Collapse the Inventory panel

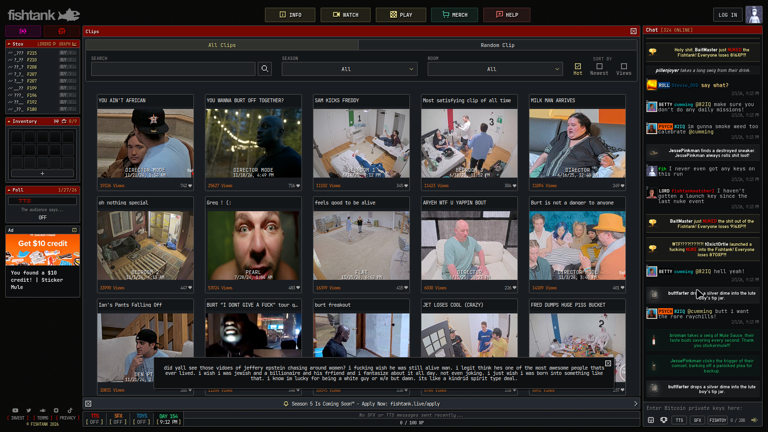click(x=9, y=121)
